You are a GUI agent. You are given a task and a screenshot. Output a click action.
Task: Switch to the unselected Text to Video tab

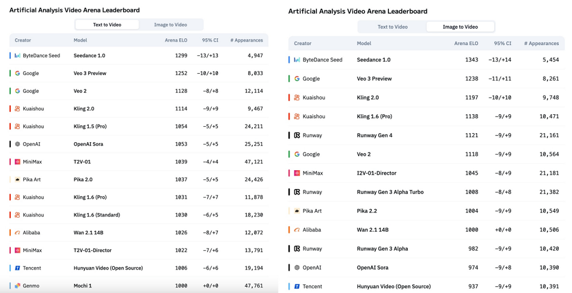coord(392,27)
